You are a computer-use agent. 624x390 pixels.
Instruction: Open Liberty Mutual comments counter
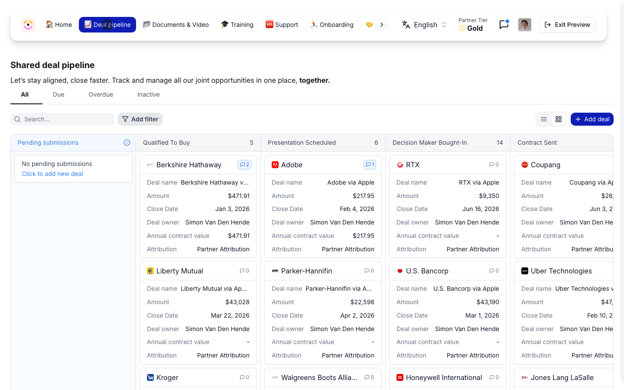click(x=244, y=271)
